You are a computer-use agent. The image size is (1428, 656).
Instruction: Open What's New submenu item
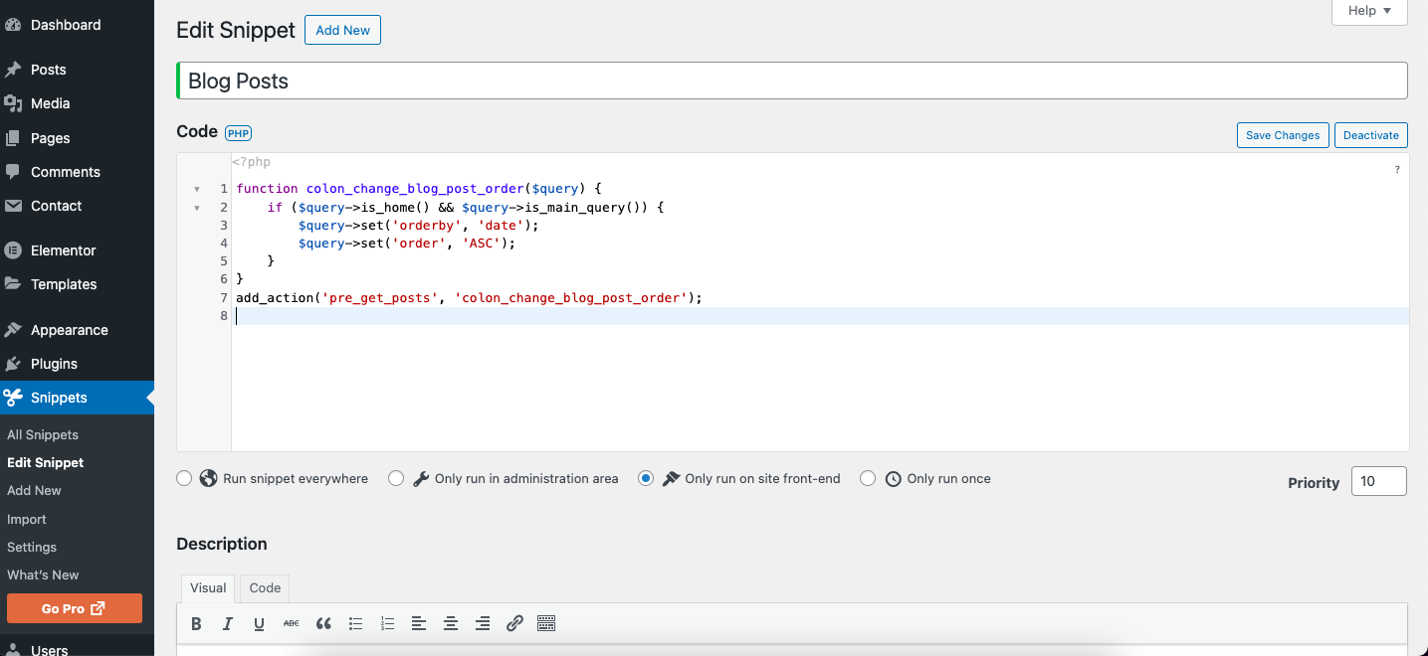[x=43, y=574]
